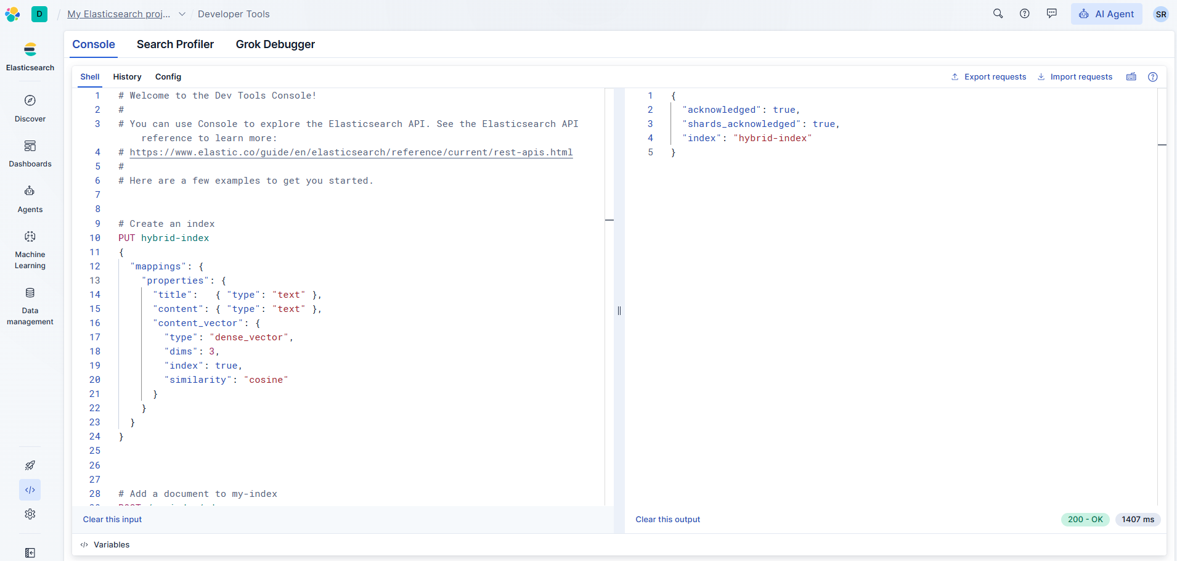Image resolution: width=1177 pixels, height=561 pixels.
Task: Open Data management
Action: coord(30,306)
